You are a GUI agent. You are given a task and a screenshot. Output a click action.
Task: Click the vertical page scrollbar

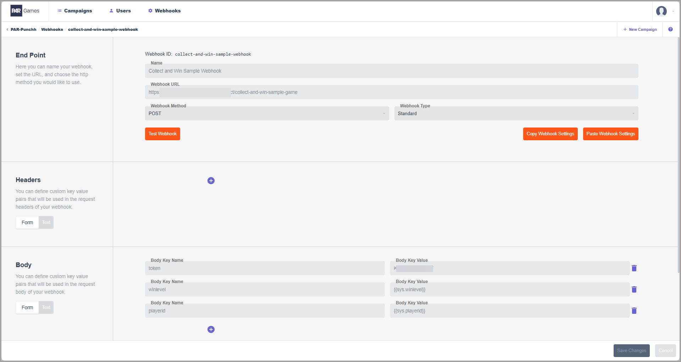click(x=679, y=156)
